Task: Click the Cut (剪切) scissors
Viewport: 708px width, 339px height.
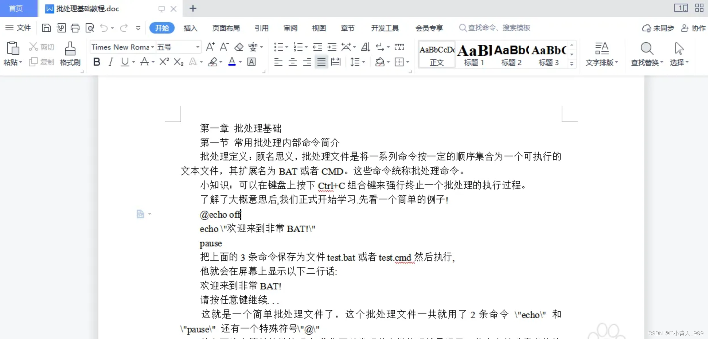Action: tap(42, 47)
